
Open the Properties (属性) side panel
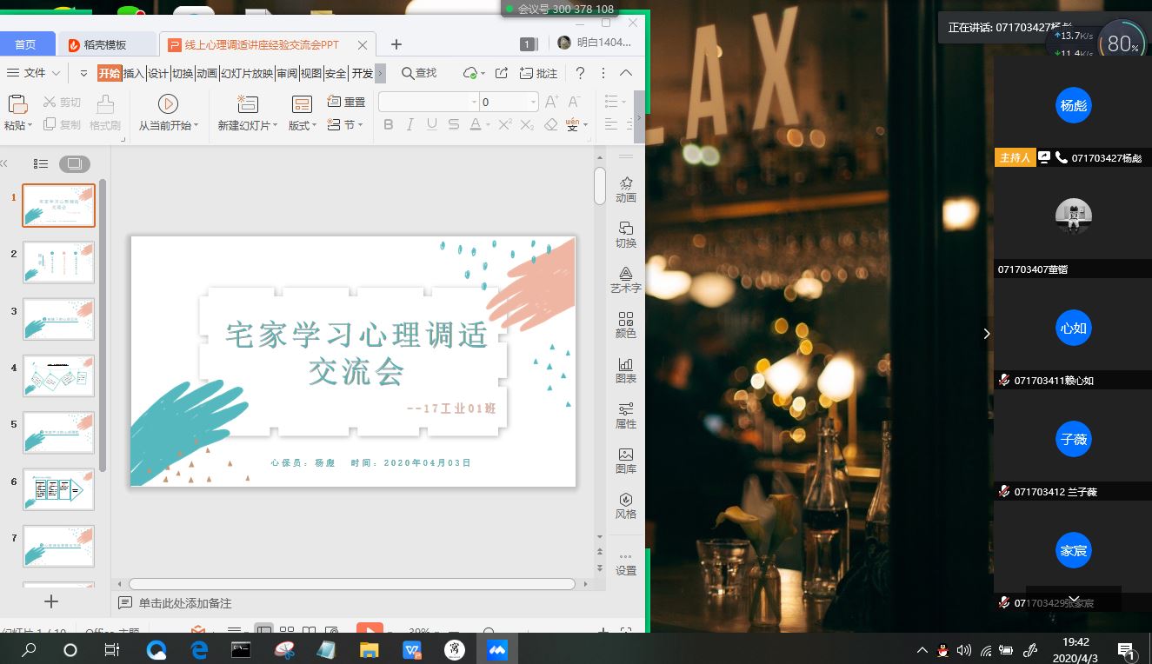point(626,415)
